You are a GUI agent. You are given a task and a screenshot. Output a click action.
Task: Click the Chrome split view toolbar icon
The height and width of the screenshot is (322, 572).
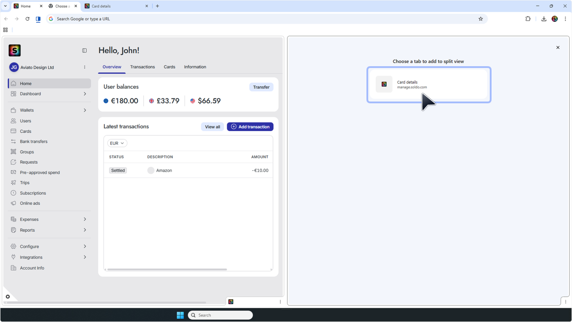38,19
